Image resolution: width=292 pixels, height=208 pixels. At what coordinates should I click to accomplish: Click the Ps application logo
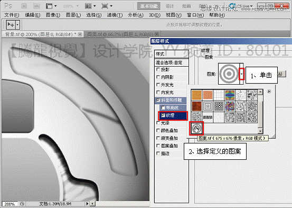coord(8,6)
